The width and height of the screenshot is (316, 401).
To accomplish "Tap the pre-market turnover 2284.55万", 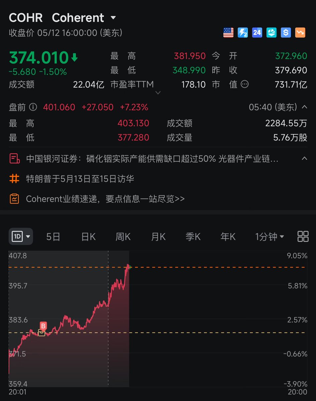I will [286, 124].
